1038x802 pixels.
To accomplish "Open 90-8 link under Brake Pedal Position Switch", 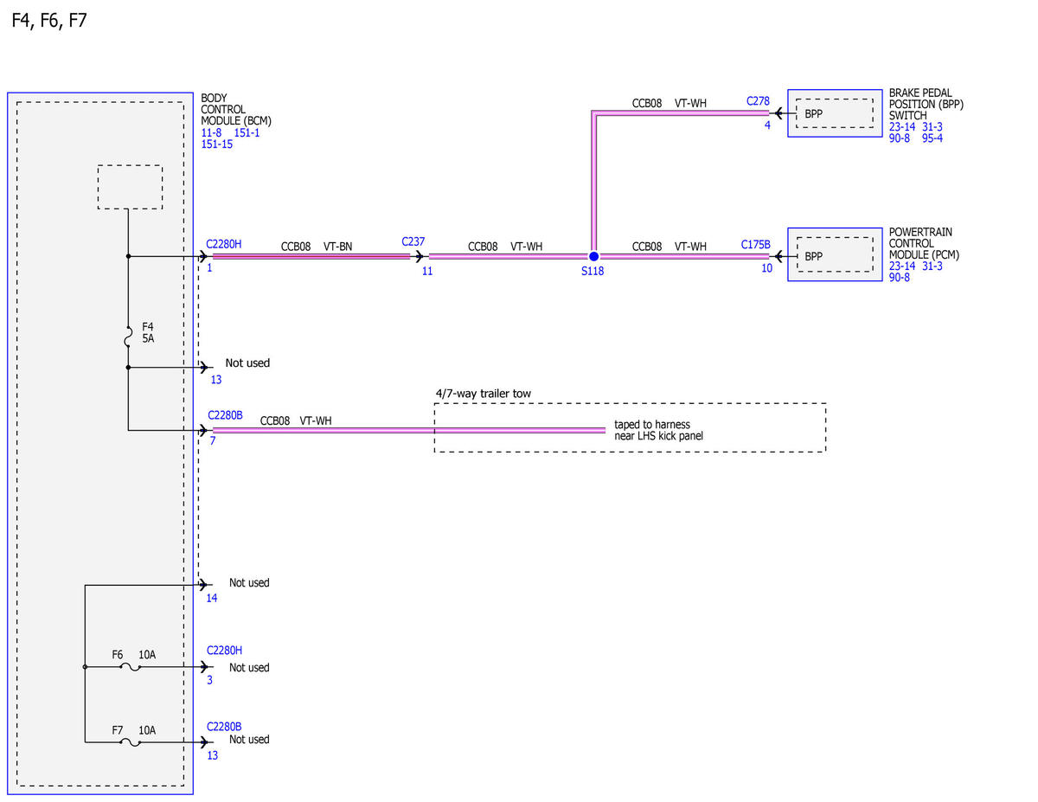I will tap(900, 138).
